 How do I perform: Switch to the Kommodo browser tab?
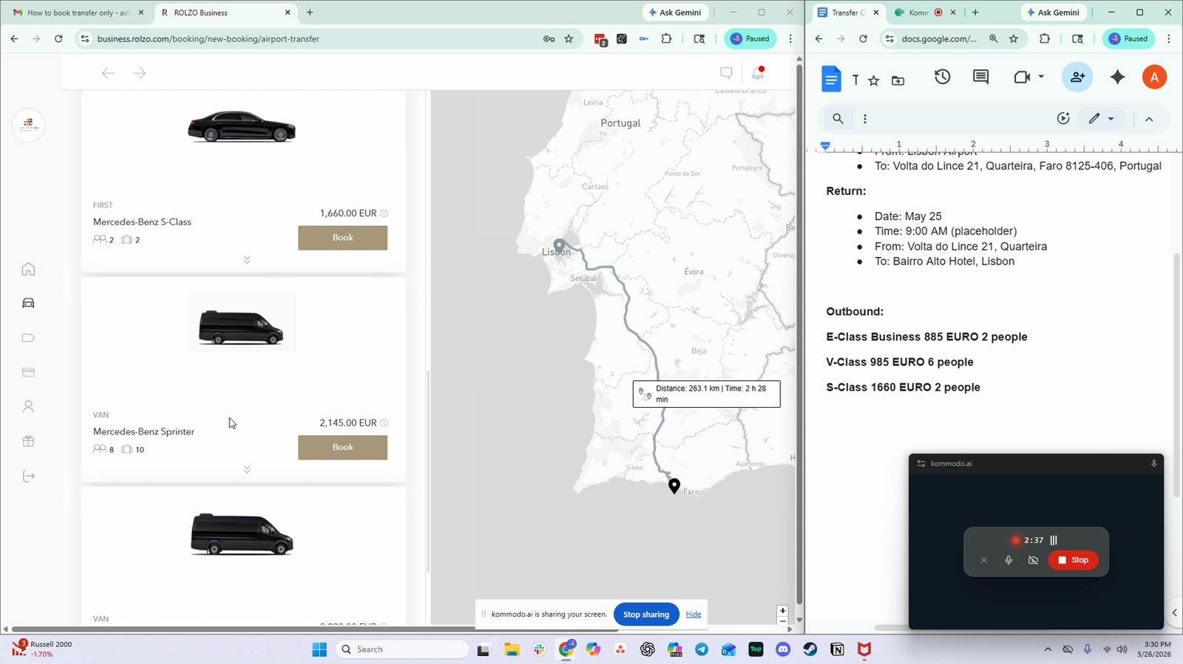[924, 13]
